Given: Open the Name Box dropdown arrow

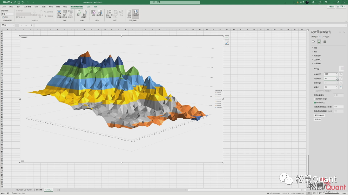Looking at the screenshot, I should [13, 25].
